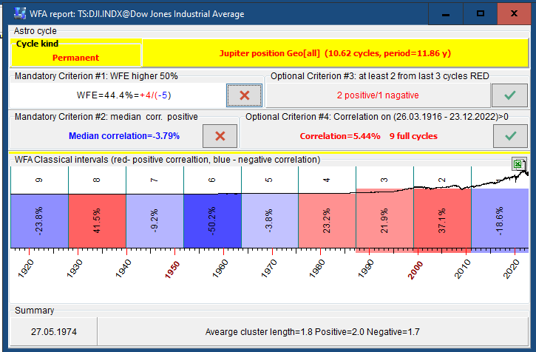Click the Jupiter position Geo[all] yellow banner
Screen dimensions: 536x352
[336, 53]
